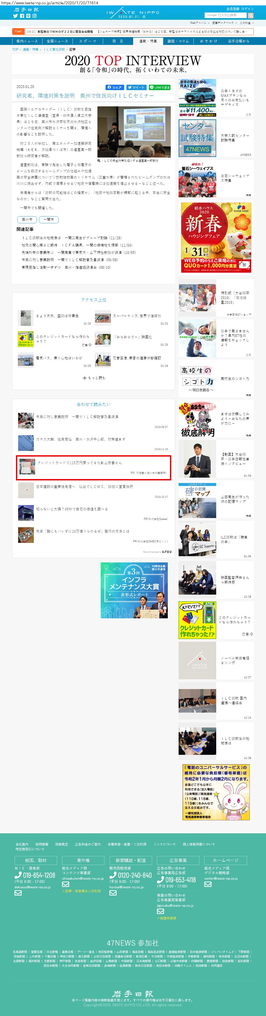Click the 記事データベース link
Image resolution: width=266 pixels, height=1016 pixels.
click(223, 23)
